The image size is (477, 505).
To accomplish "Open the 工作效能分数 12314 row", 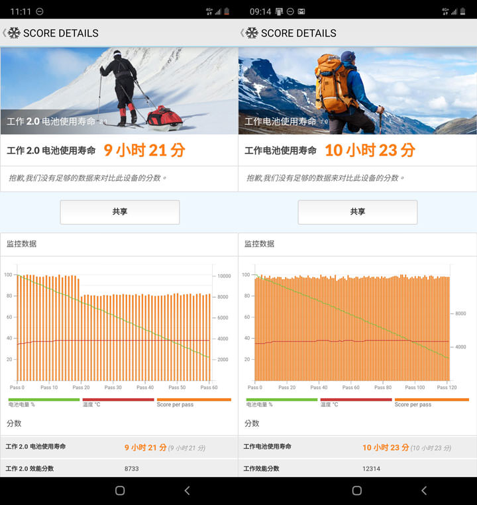I will [357, 469].
